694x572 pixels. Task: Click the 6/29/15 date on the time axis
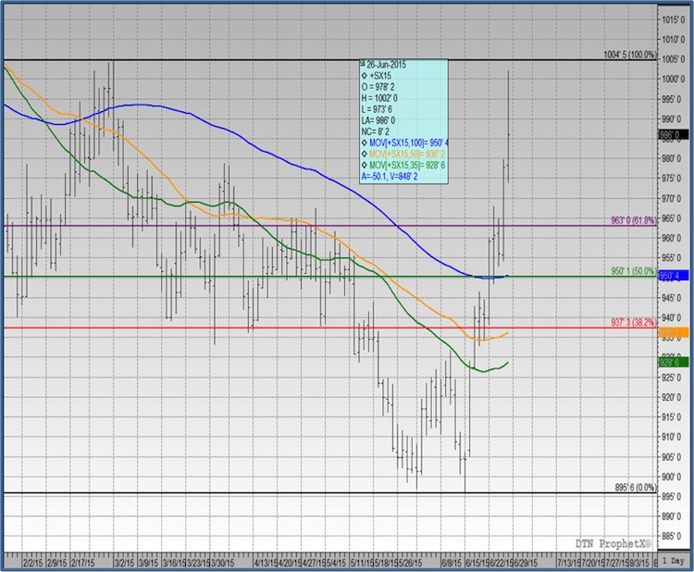coord(526,563)
